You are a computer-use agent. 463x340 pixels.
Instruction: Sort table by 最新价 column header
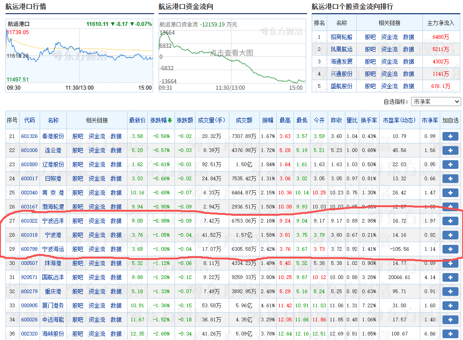click(x=137, y=120)
